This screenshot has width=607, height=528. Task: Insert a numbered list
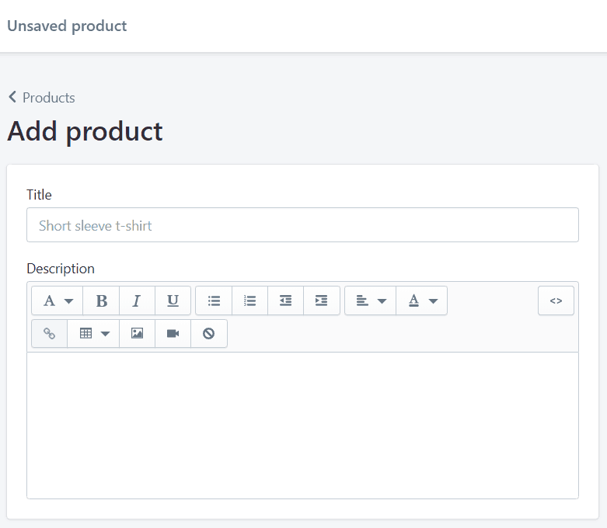[249, 301]
